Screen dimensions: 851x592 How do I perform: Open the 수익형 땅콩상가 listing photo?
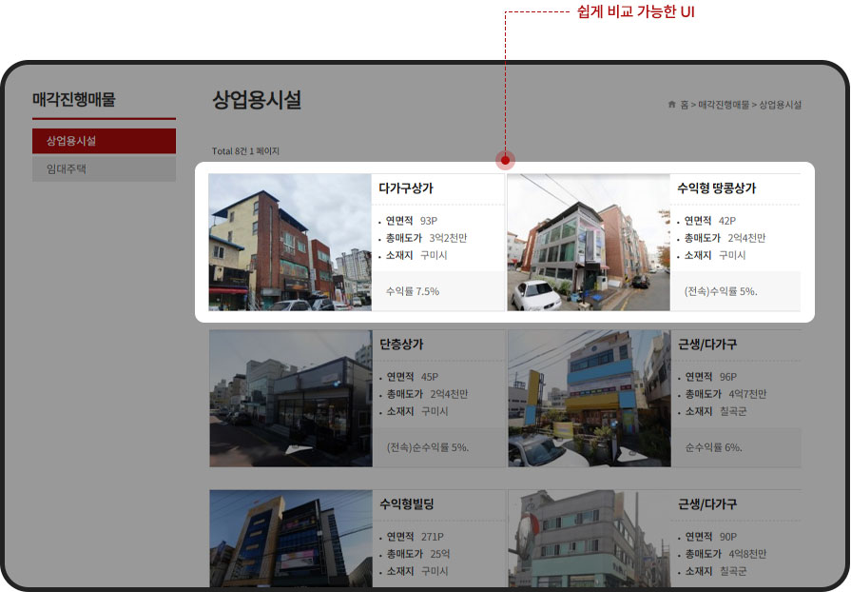[x=589, y=243]
